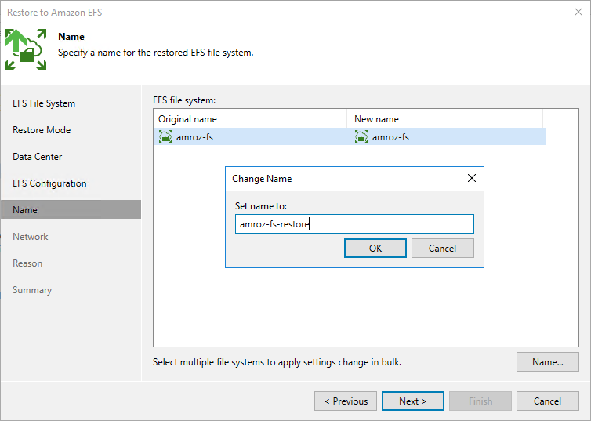Screen dimensions: 591x421
Task: Open the Name... settings button
Action: [x=547, y=362]
